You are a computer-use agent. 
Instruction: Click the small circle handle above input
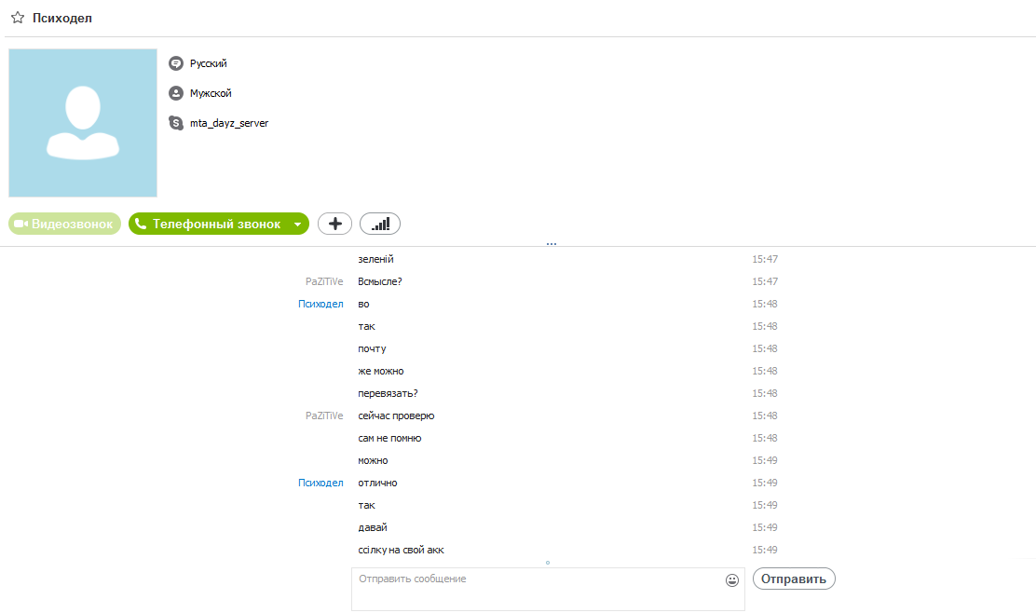pyautogui.click(x=548, y=563)
